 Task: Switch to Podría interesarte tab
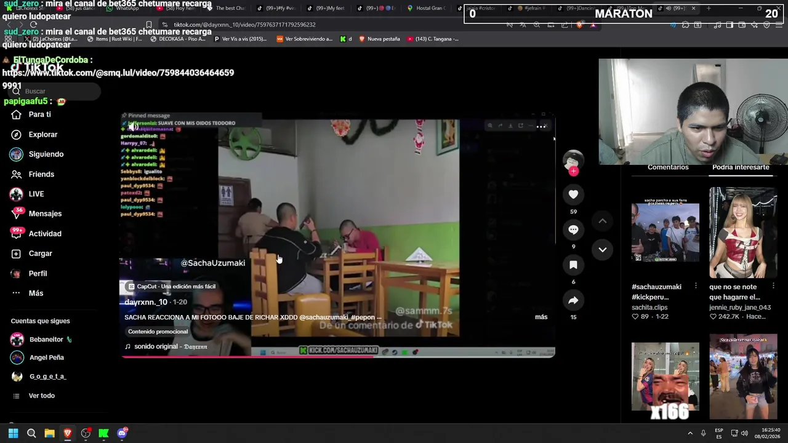(741, 167)
